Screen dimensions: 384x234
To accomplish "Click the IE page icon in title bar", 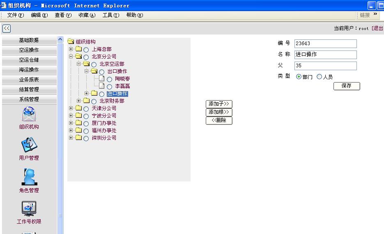I will click(x=3, y=5).
